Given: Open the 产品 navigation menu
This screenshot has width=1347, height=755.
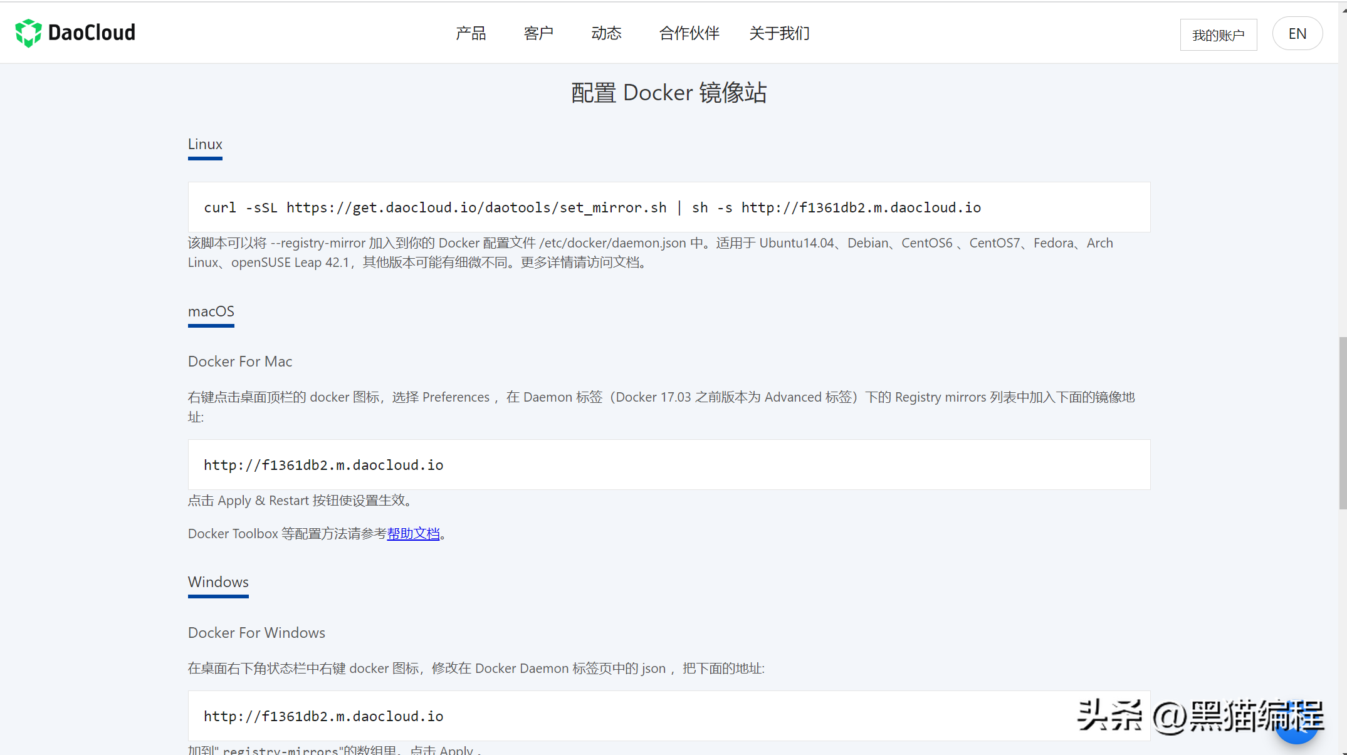Looking at the screenshot, I should (x=471, y=33).
